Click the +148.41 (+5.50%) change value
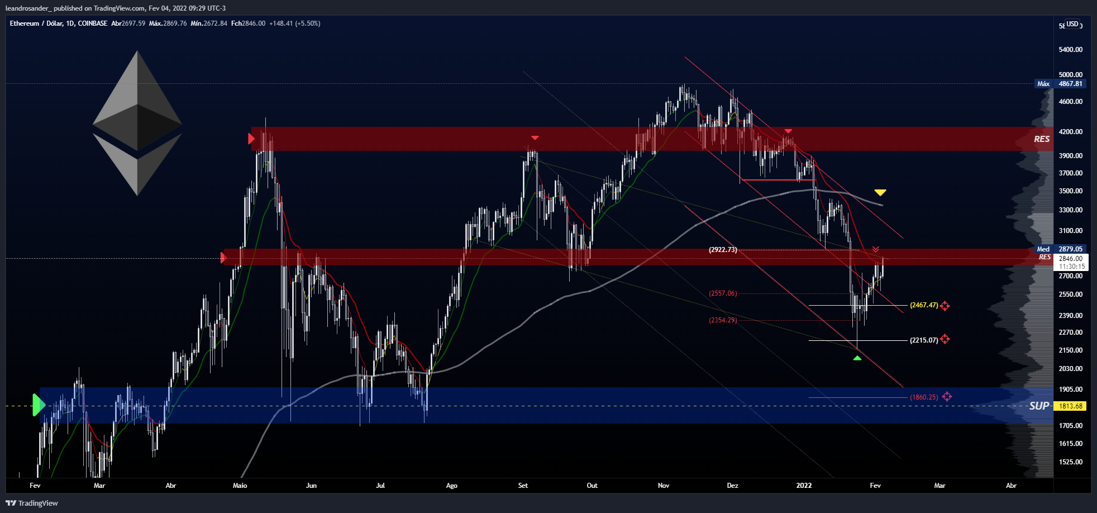The height and width of the screenshot is (513, 1097). [295, 23]
